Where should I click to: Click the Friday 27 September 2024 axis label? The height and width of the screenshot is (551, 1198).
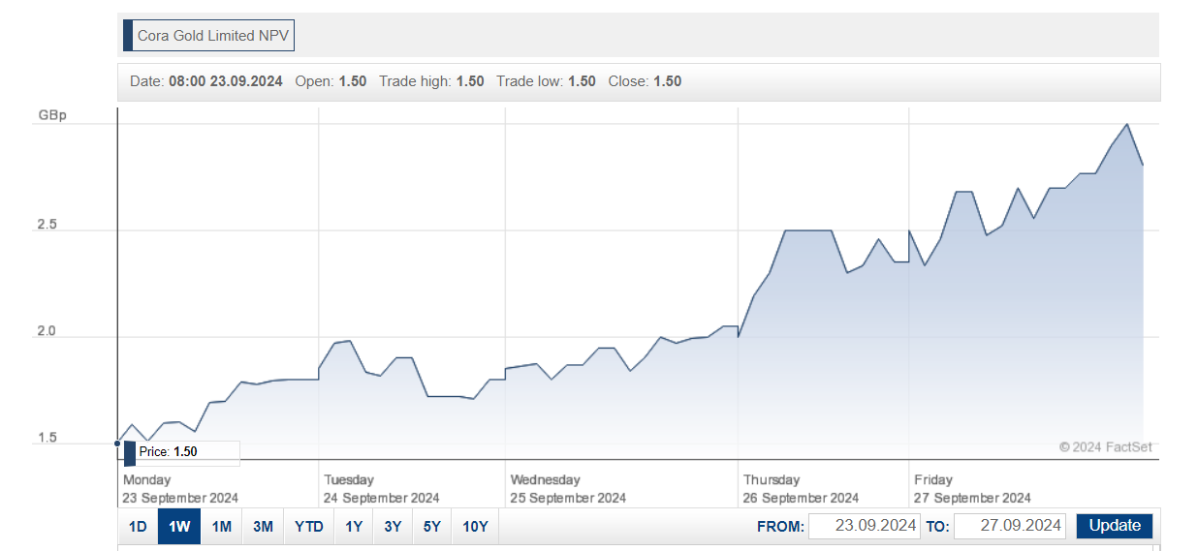tap(972, 489)
